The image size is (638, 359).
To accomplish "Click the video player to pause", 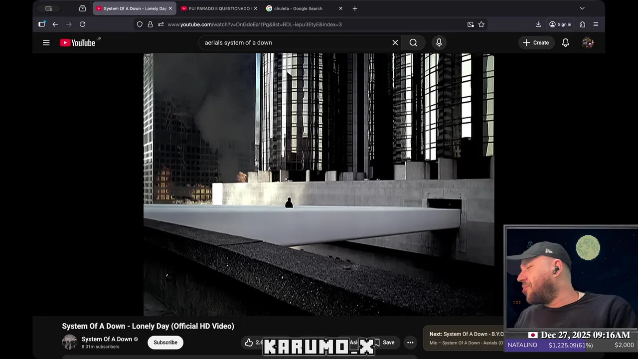I will 319,184.
